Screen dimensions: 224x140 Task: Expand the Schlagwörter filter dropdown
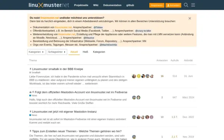[57, 52]
